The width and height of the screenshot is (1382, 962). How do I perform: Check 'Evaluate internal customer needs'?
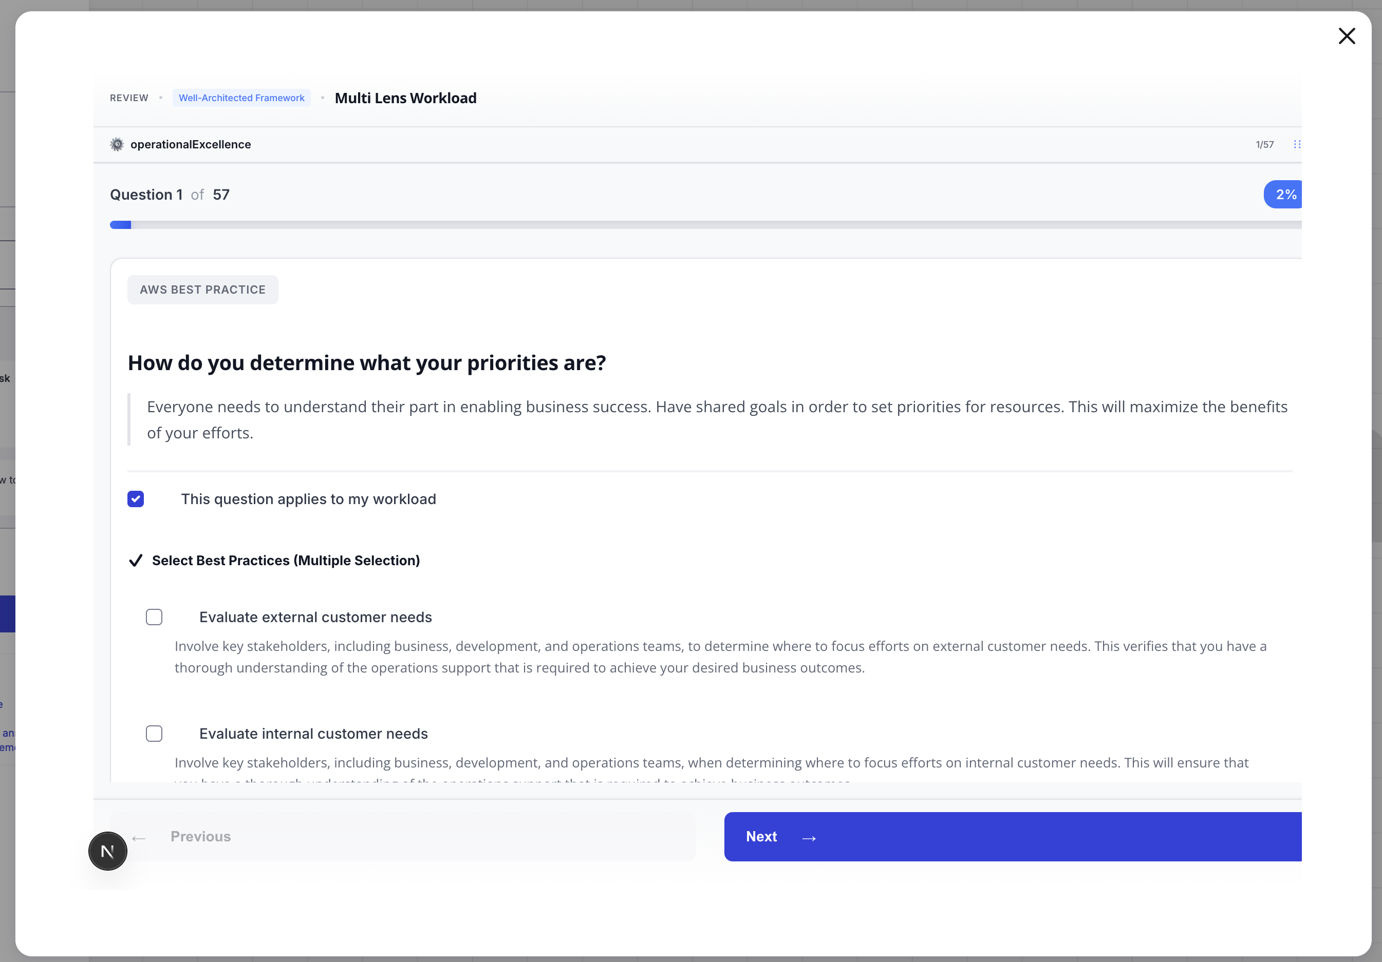click(x=154, y=734)
